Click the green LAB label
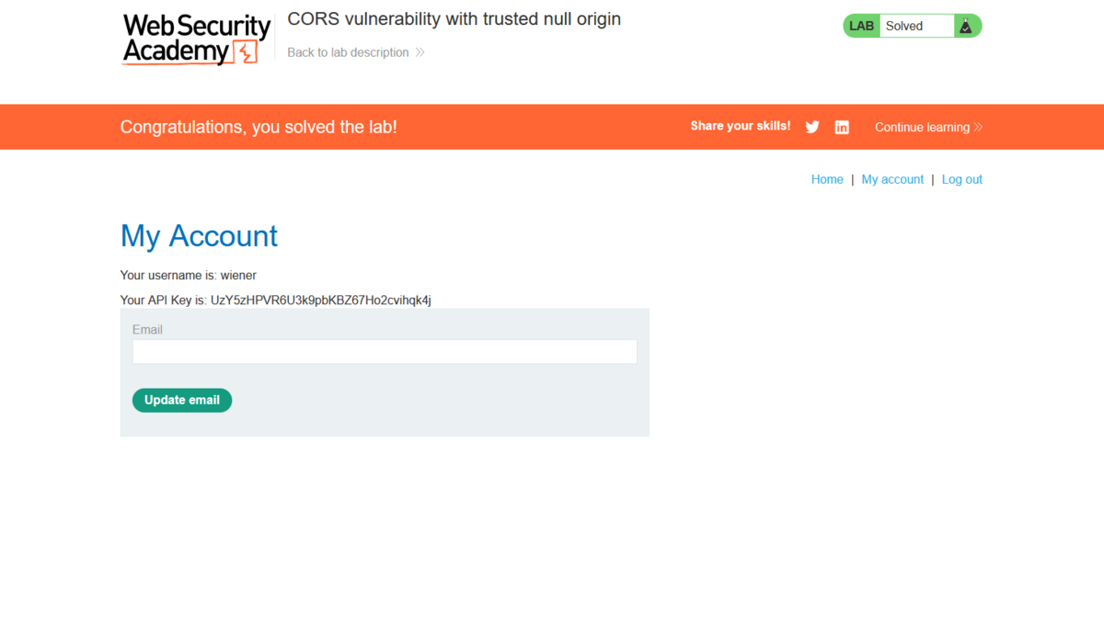 (x=861, y=26)
